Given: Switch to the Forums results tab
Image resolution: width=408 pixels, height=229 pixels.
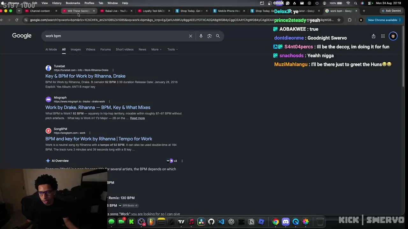Looking at the screenshot, I should coord(106,49).
